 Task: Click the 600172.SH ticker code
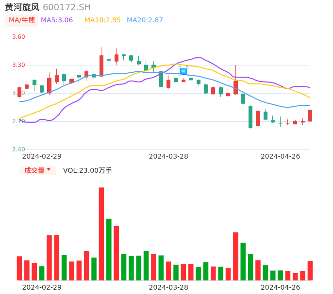[67, 7]
